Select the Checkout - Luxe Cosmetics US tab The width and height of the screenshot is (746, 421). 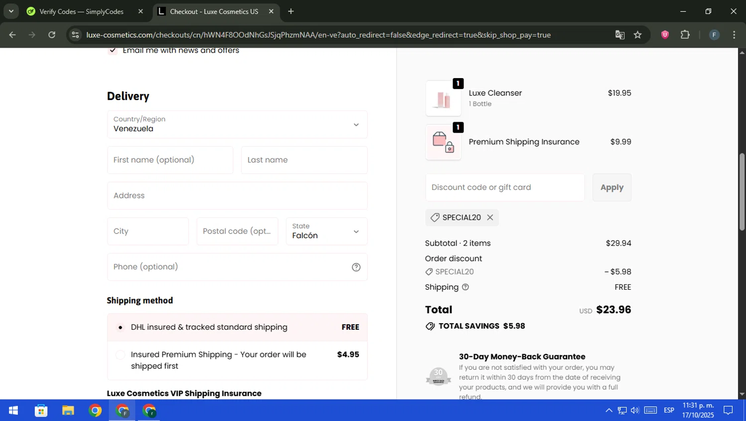point(214,11)
